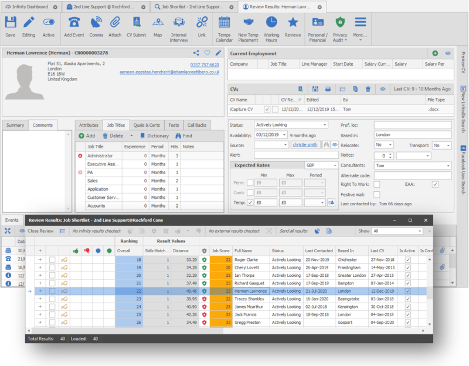Switch to the Comments tab
469x366 pixels.
click(42, 125)
